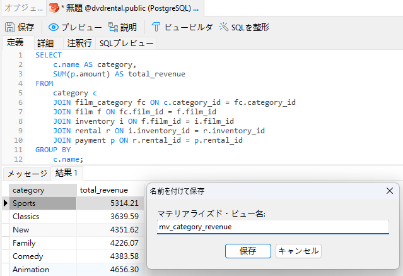403x276 pixels.
Task: Switch to the オブジェ... objects tab
Action: pos(23,8)
